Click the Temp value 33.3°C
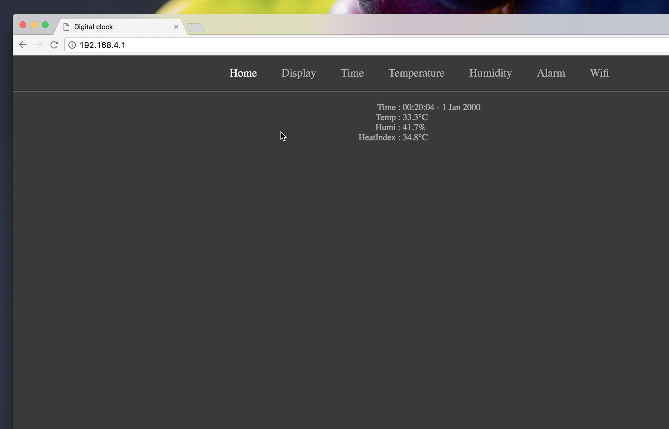The width and height of the screenshot is (669, 429). [415, 117]
